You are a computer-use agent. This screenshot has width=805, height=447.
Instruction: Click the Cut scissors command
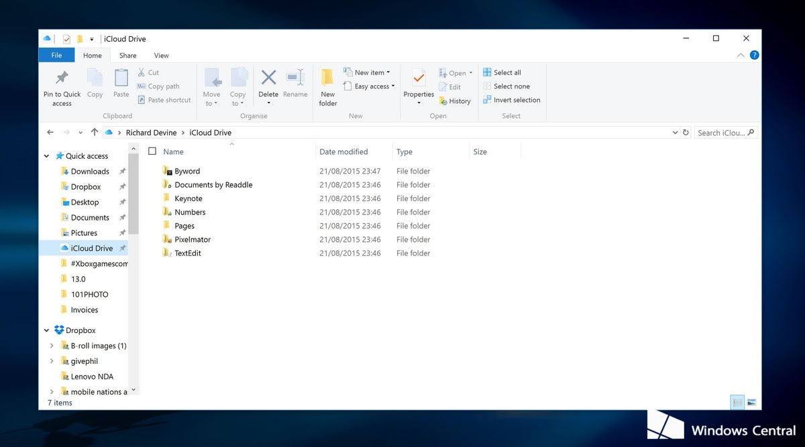[148, 72]
